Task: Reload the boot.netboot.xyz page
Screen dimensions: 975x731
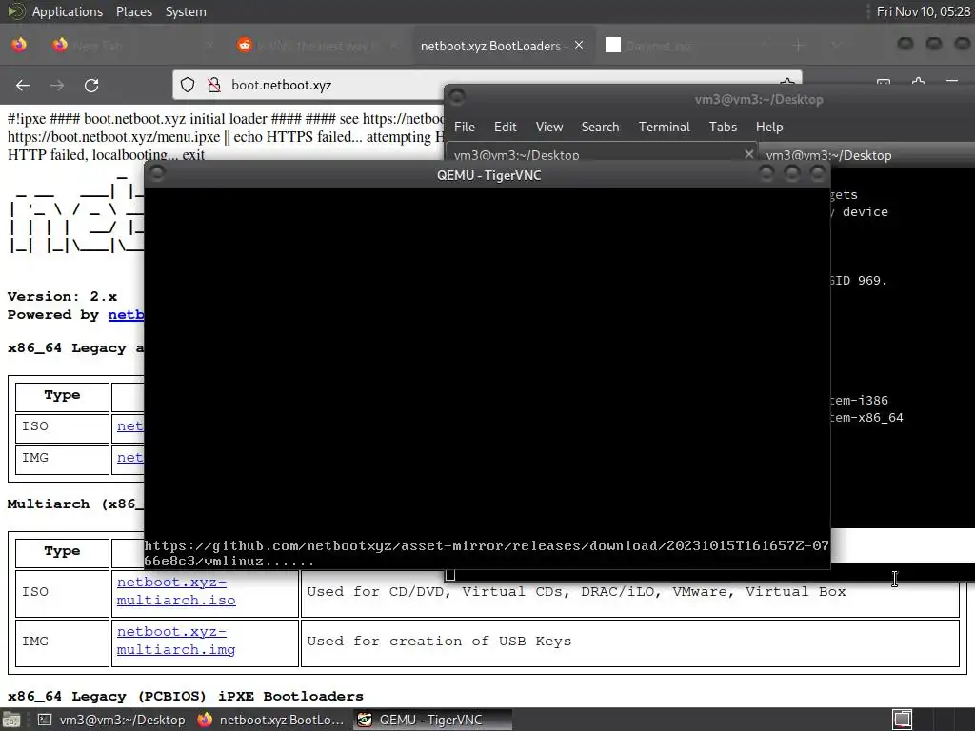Action: [91, 85]
